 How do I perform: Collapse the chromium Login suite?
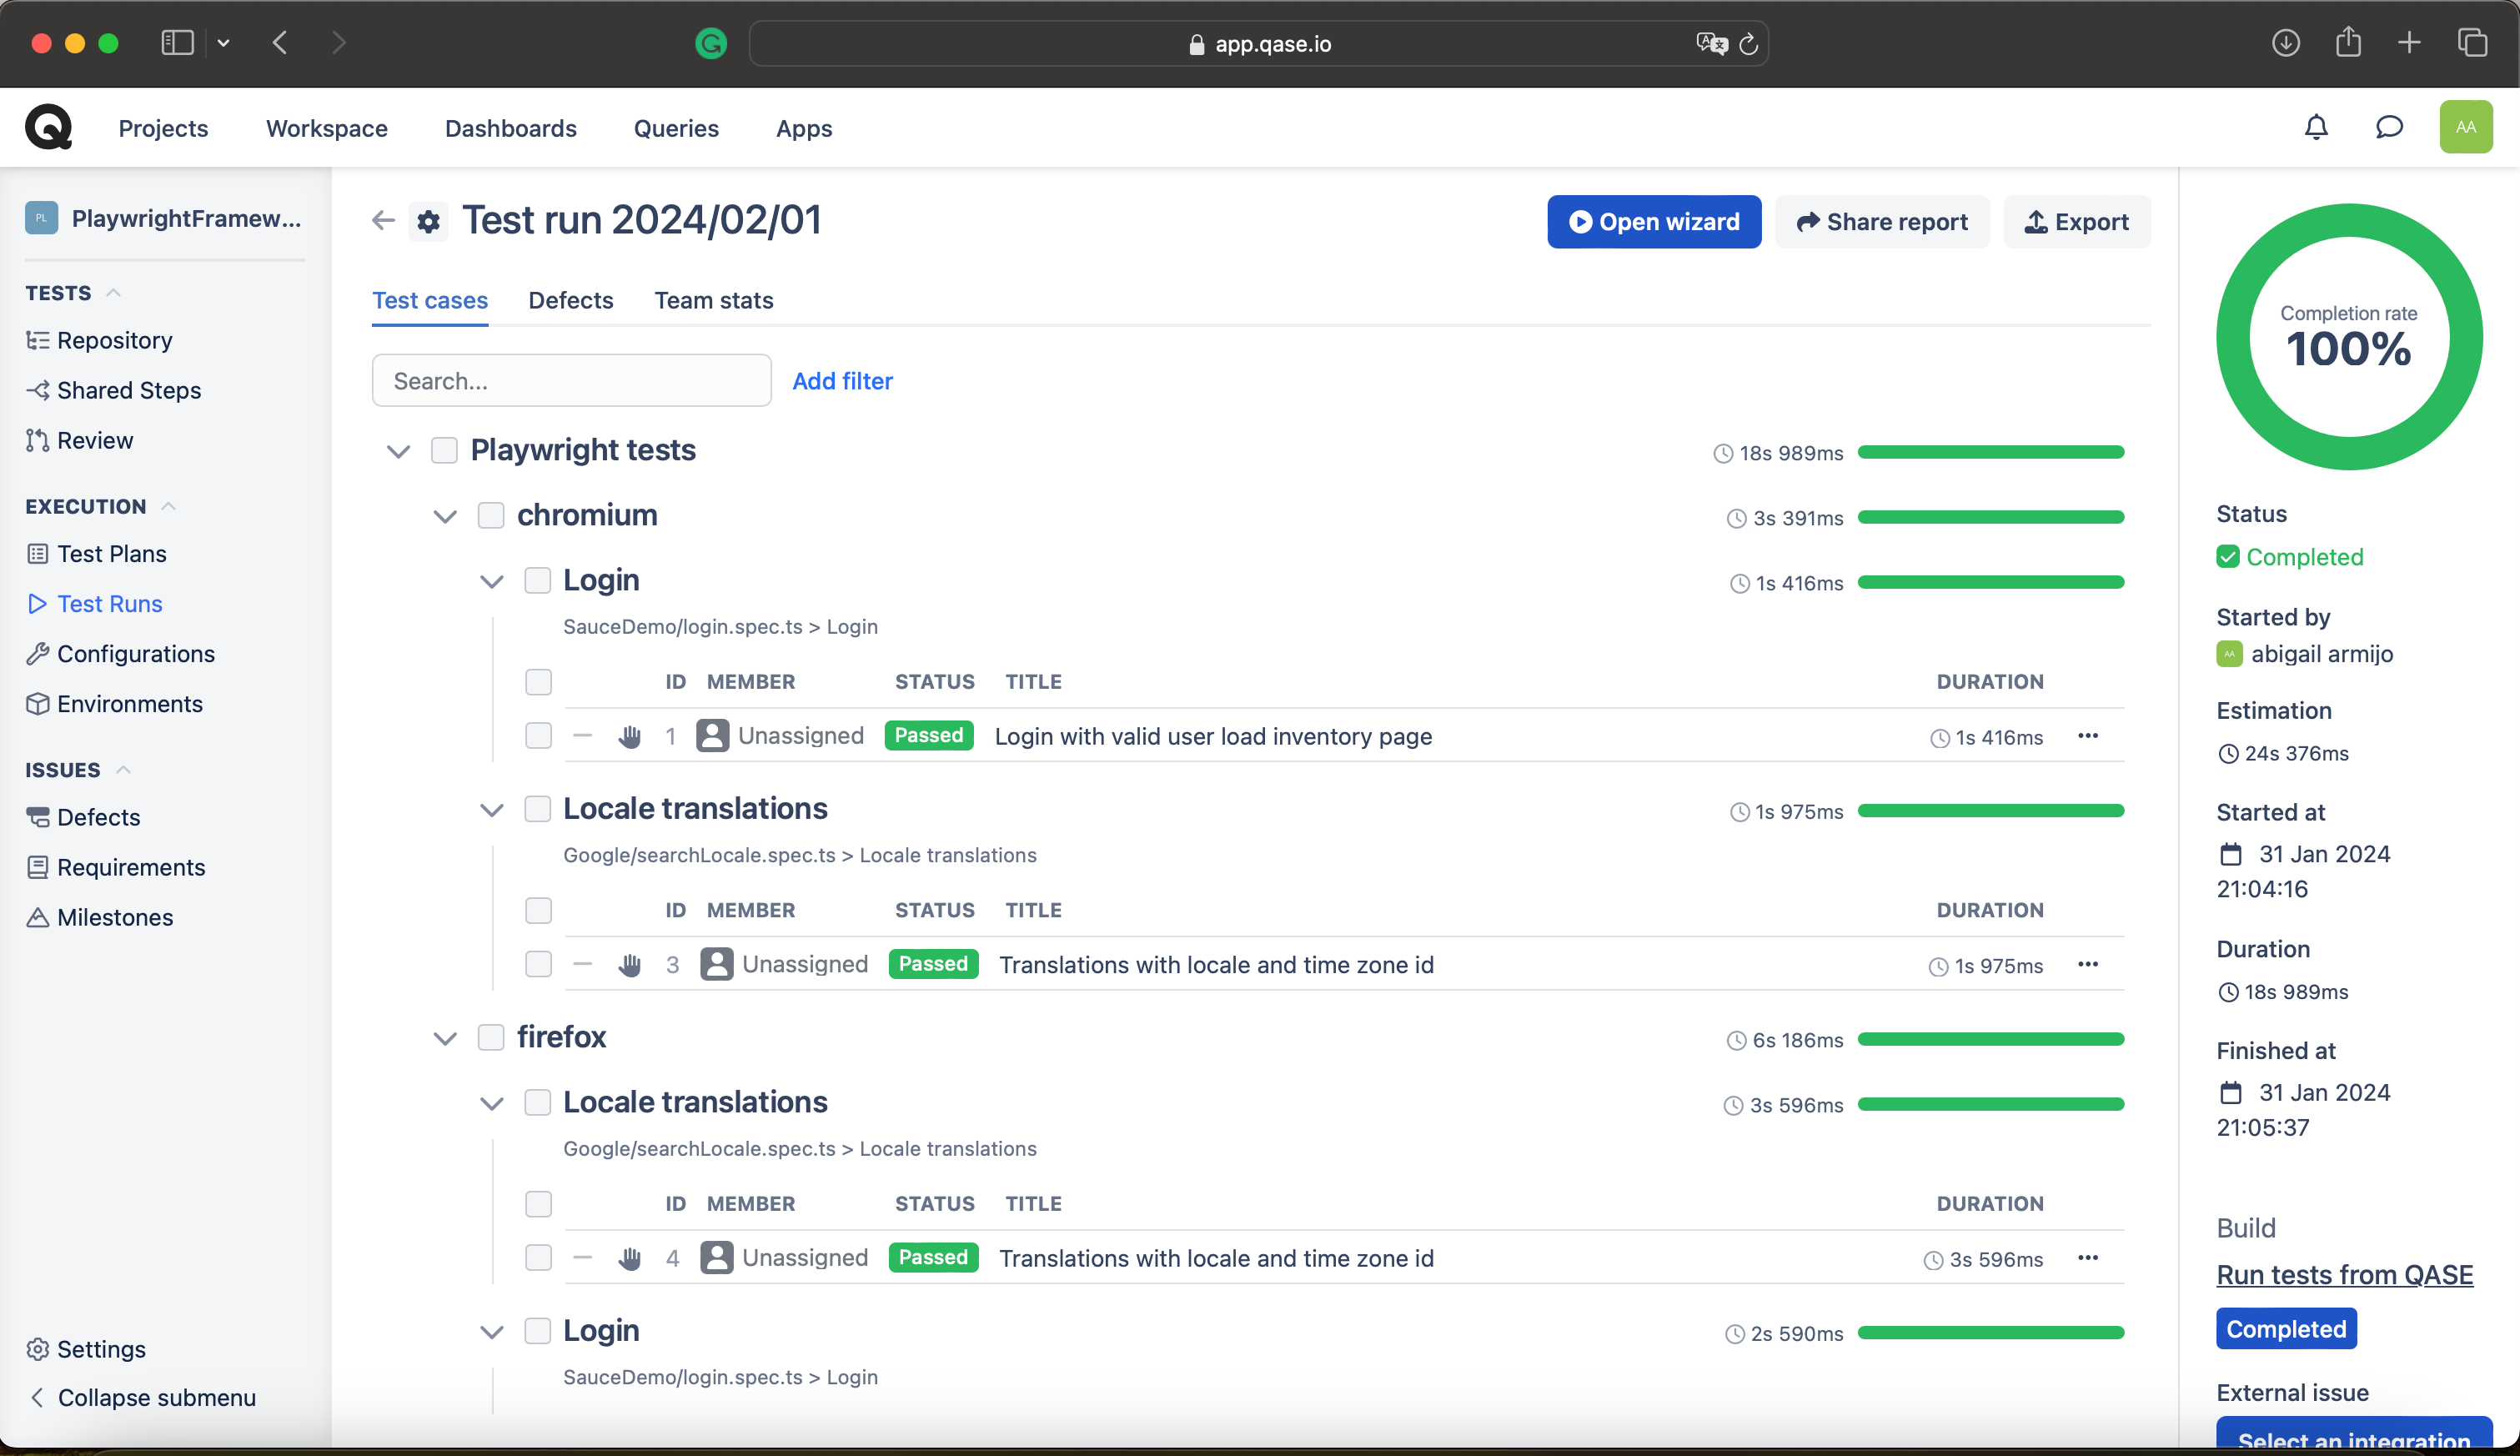[x=492, y=581]
